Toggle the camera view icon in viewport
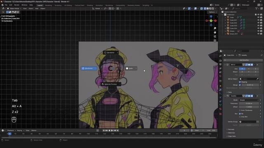264x148 pixels. (x=215, y=37)
